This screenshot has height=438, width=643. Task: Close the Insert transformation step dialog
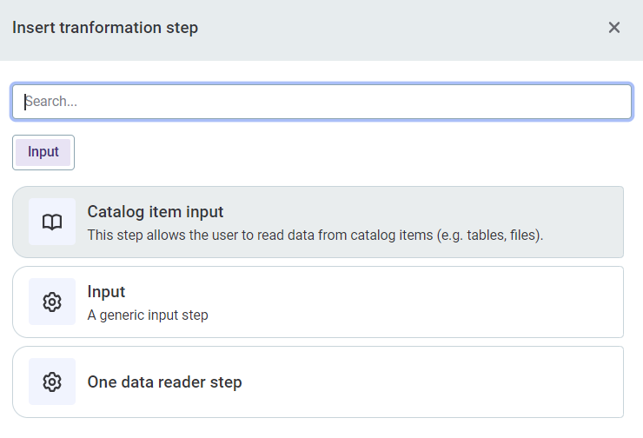(x=614, y=28)
